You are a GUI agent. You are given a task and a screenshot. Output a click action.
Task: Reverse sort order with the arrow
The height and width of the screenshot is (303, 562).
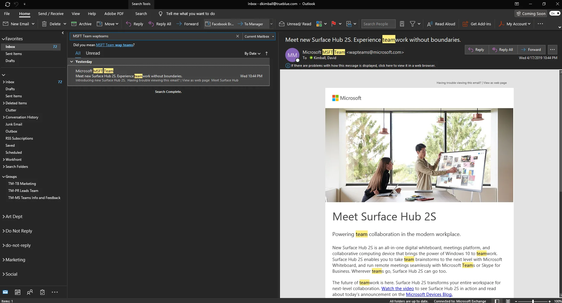coord(266,53)
